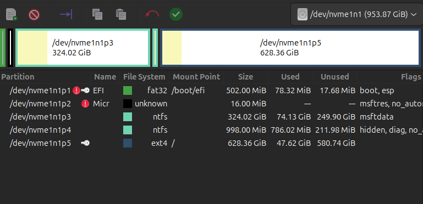Click the Mount Point column header

pos(196,77)
